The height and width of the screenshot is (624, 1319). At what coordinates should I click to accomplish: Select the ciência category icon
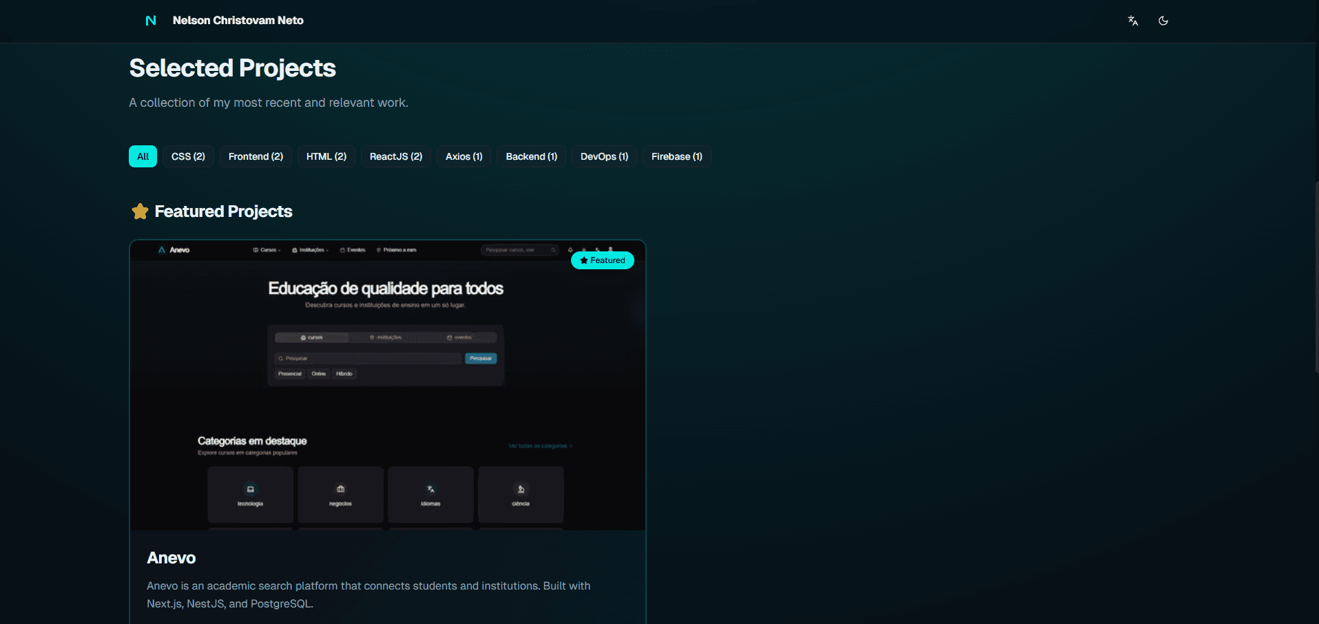(520, 490)
